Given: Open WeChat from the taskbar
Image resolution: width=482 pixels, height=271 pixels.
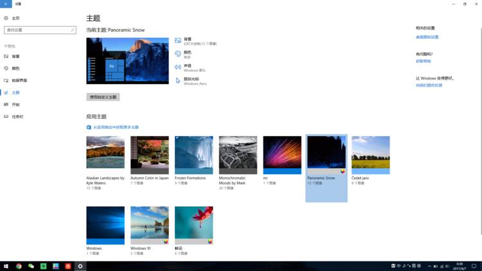Looking at the screenshot, I should click(31, 266).
